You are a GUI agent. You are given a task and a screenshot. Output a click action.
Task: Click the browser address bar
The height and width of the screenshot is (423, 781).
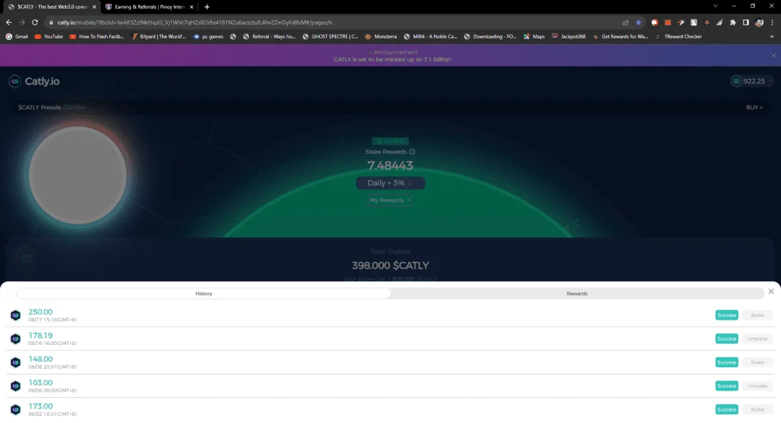click(333, 22)
